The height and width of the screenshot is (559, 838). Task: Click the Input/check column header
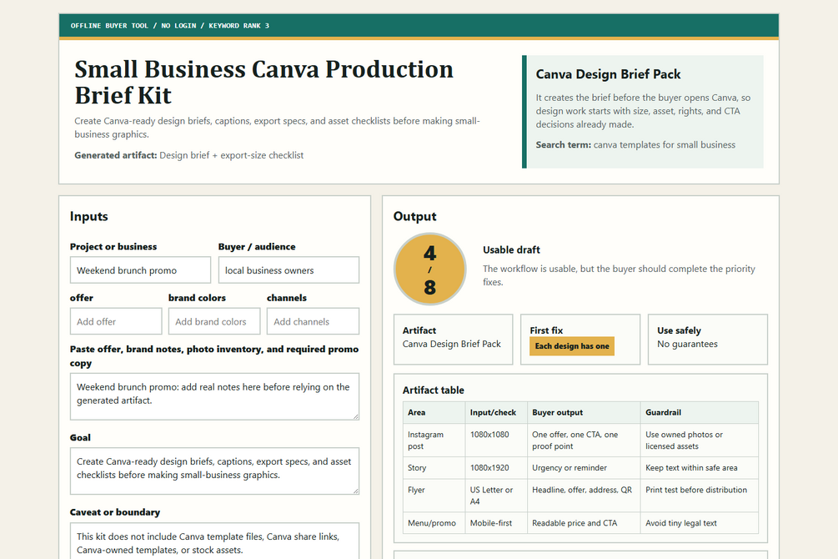click(496, 412)
